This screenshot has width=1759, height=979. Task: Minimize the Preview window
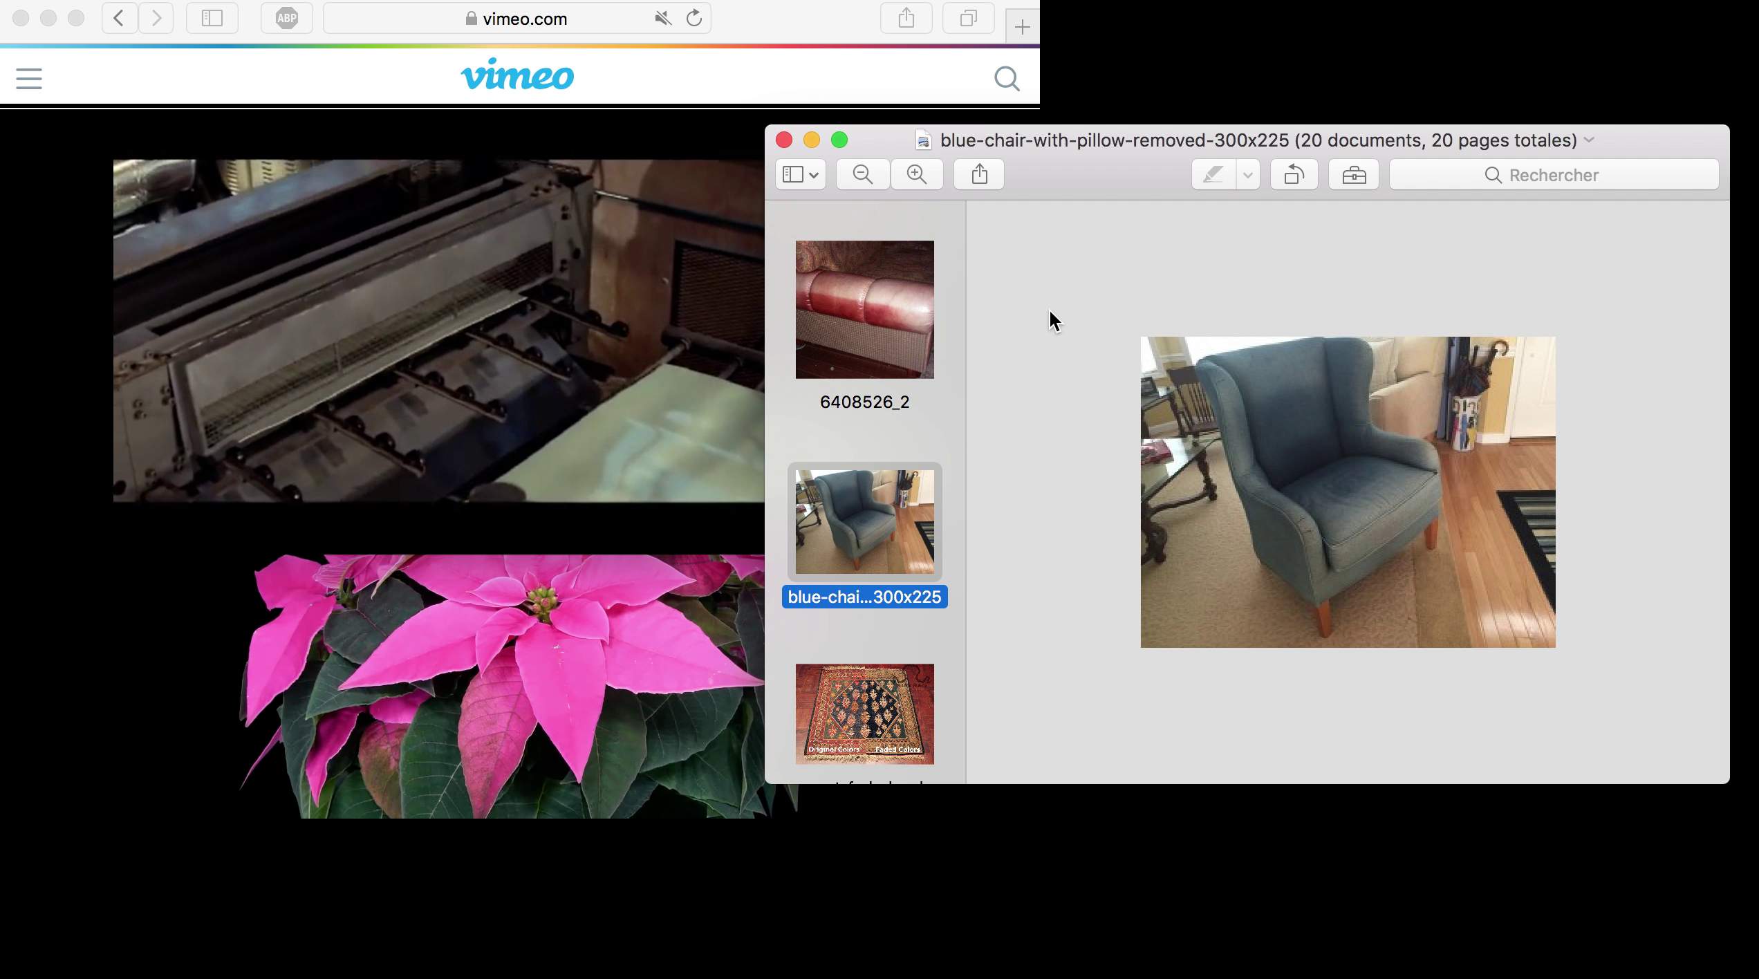click(812, 140)
